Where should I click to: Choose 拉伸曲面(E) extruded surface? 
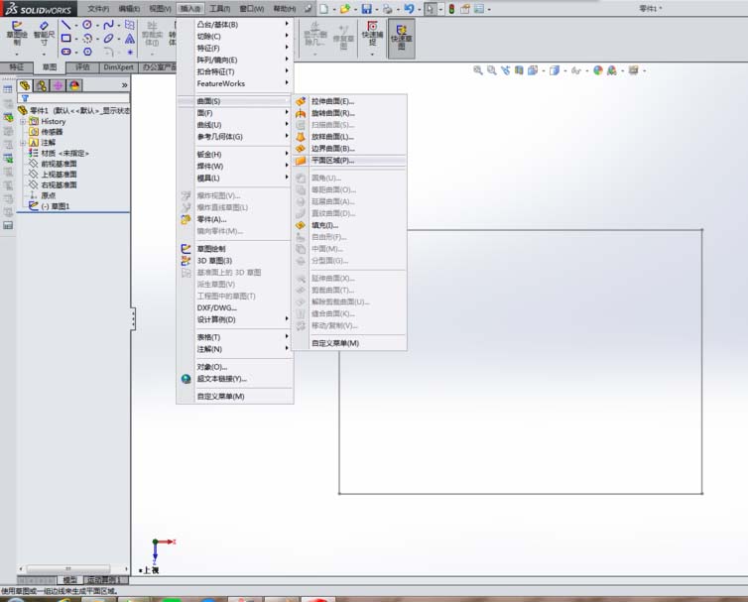click(349, 101)
